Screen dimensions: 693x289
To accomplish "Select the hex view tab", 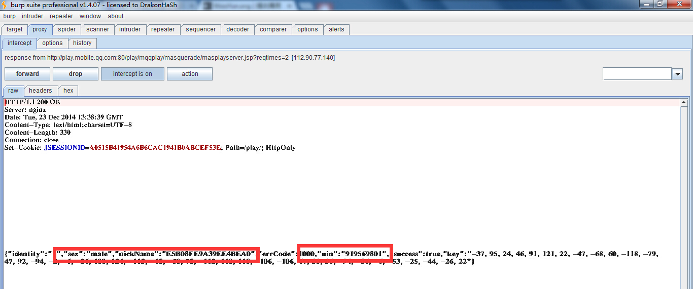I will coord(68,91).
